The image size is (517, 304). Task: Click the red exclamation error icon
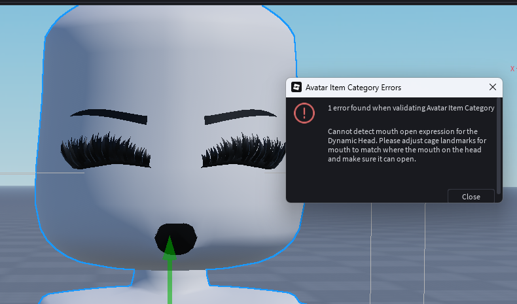coord(304,113)
